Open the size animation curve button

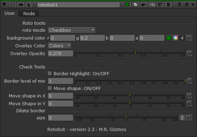[189, 118]
